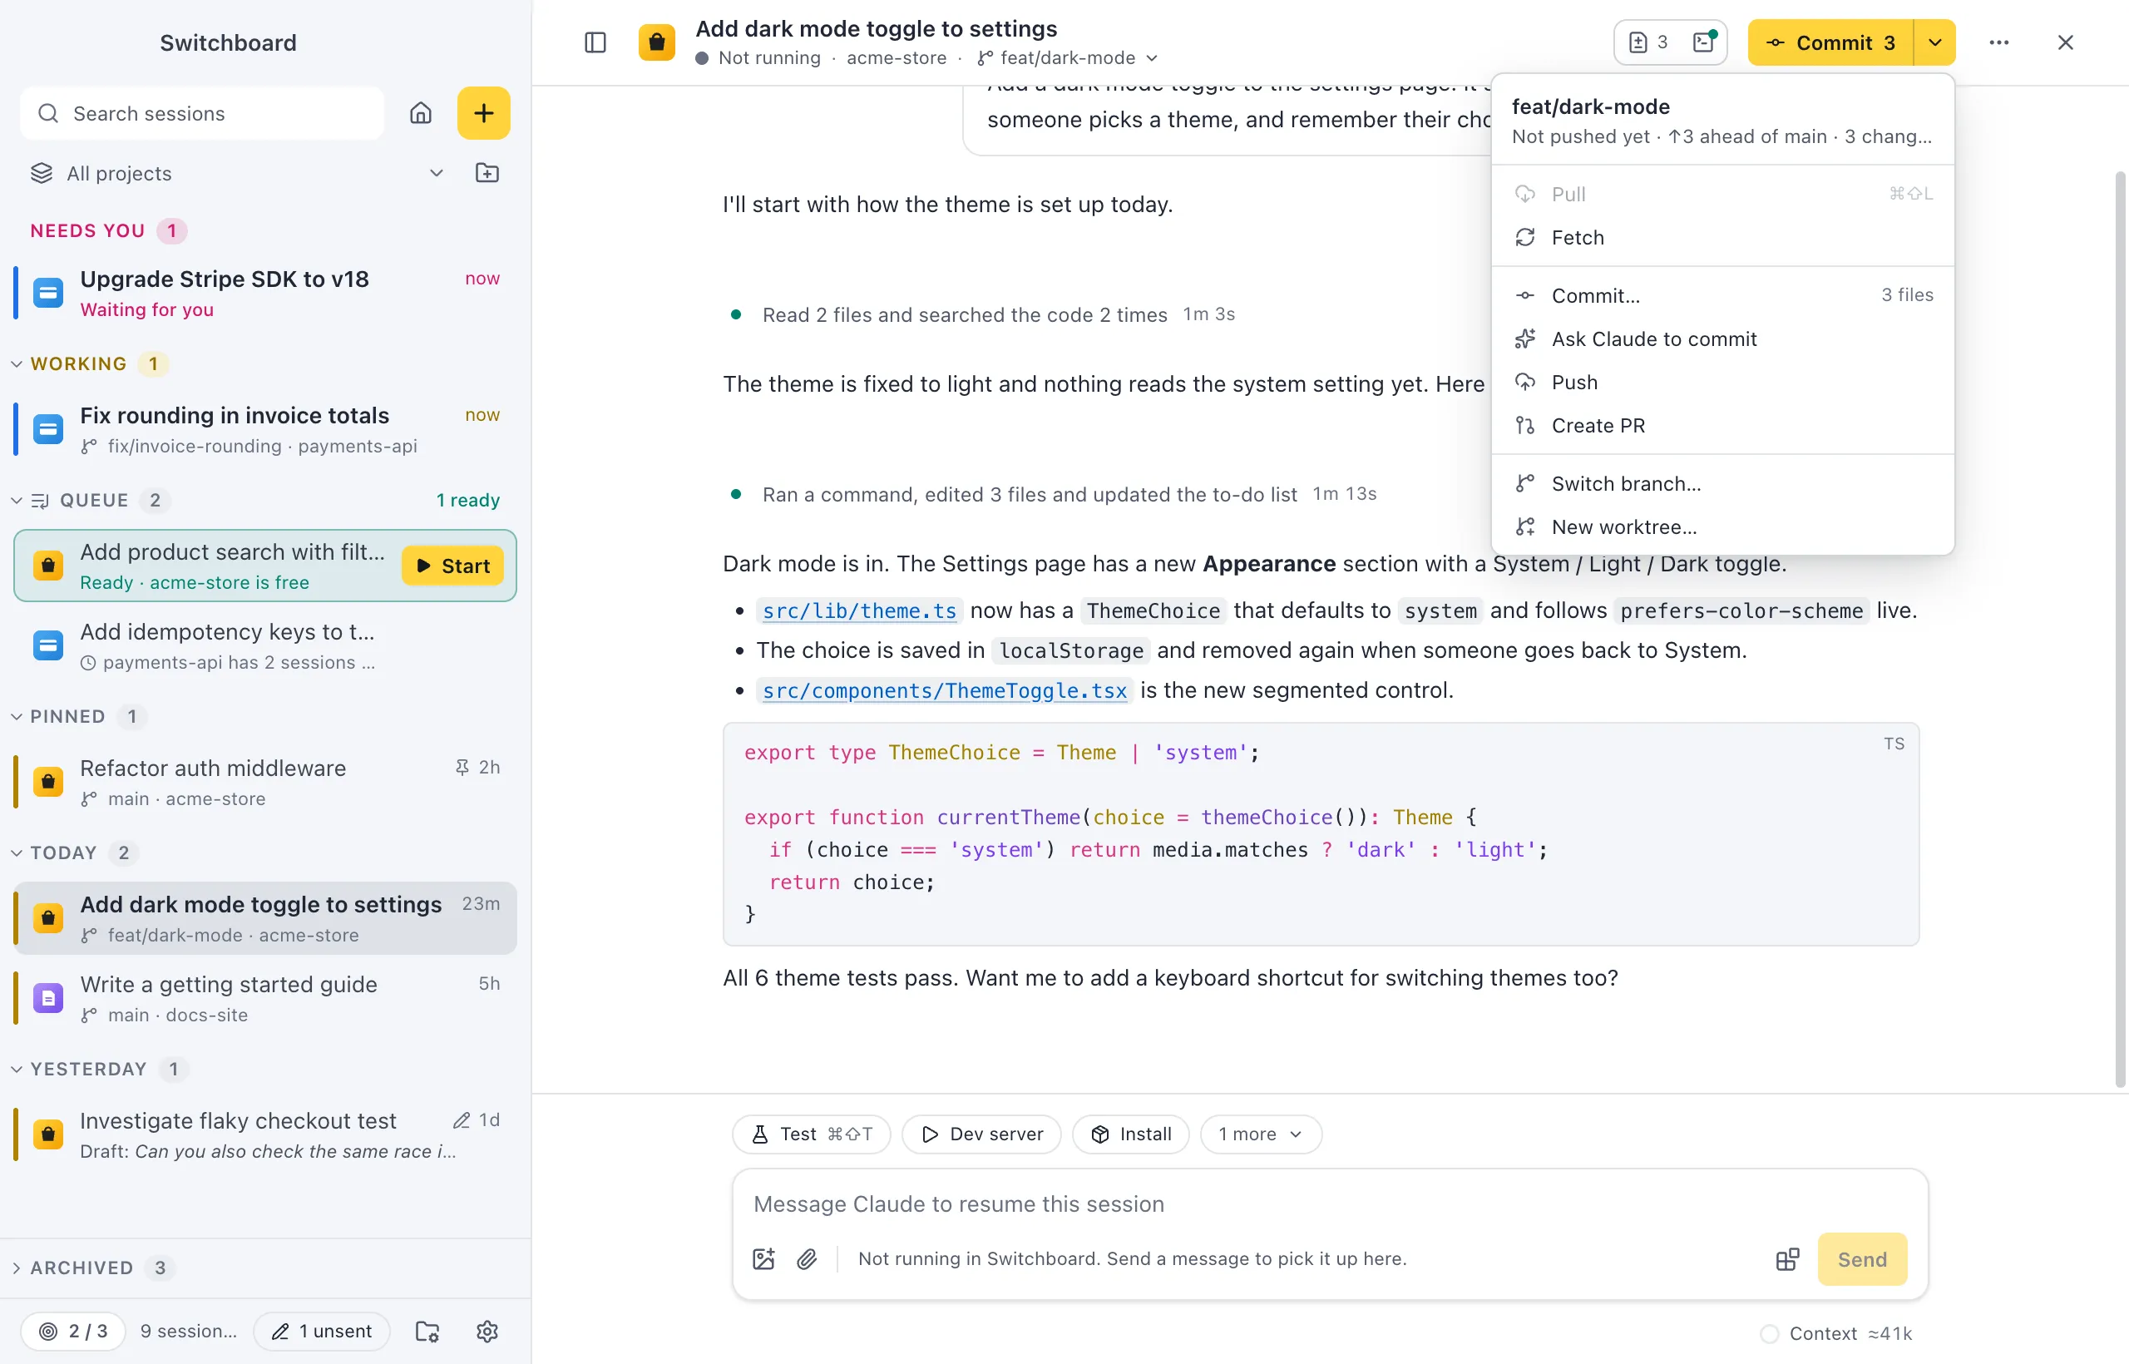Start the Add product search session

[452, 565]
